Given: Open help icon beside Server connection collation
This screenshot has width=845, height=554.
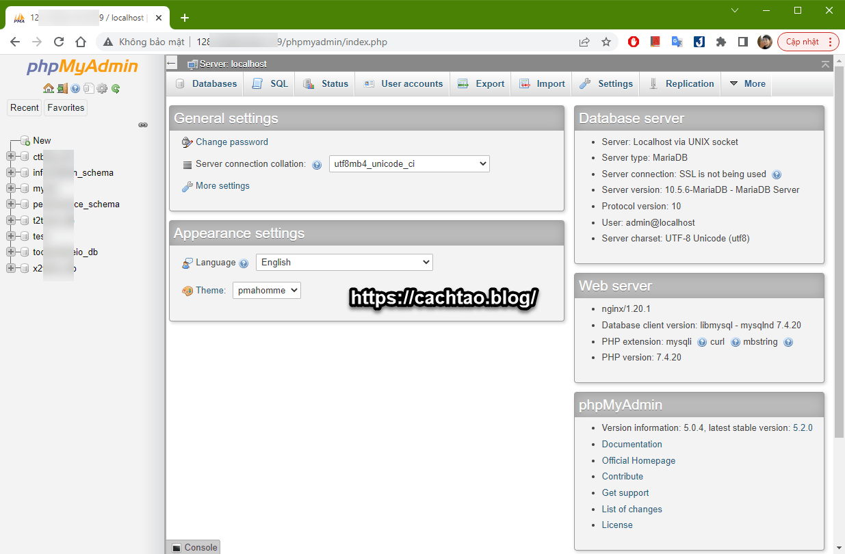Looking at the screenshot, I should point(317,165).
